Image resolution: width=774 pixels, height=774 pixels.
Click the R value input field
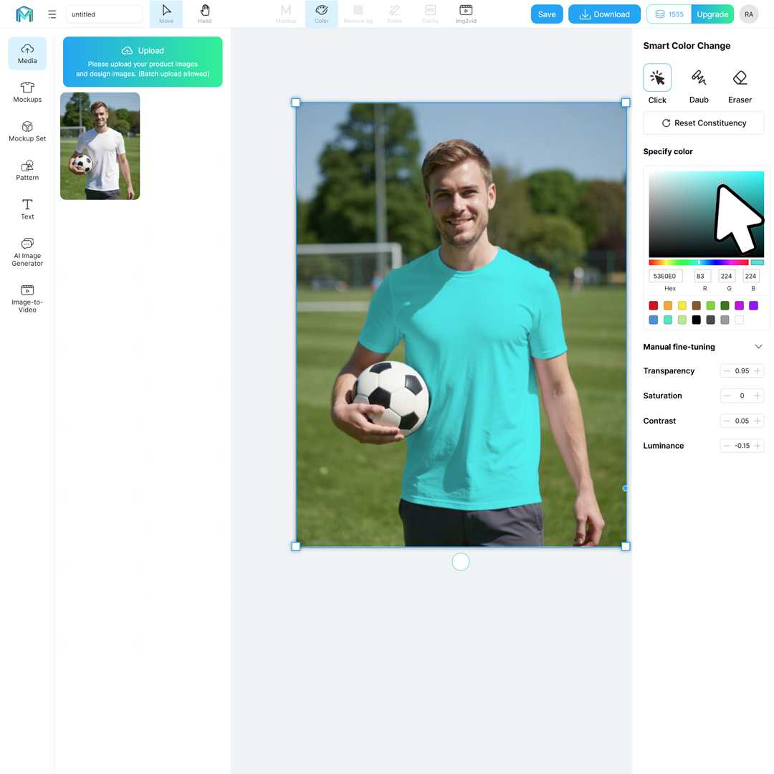pyautogui.click(x=702, y=276)
